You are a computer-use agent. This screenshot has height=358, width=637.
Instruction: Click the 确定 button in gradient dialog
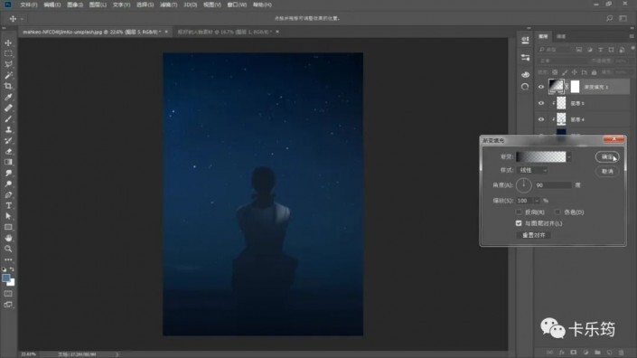tap(607, 157)
